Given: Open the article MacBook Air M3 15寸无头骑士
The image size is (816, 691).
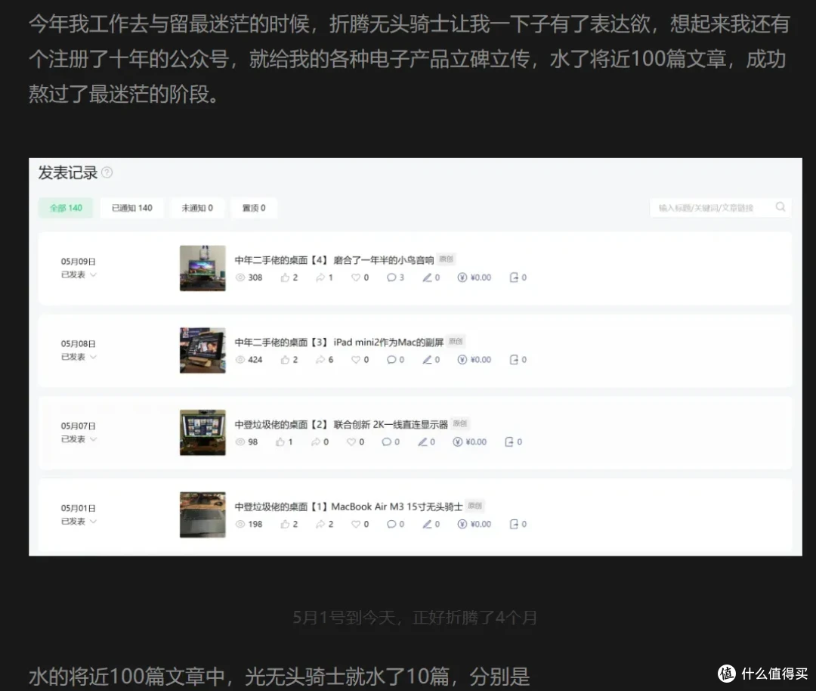Looking at the screenshot, I should [348, 507].
